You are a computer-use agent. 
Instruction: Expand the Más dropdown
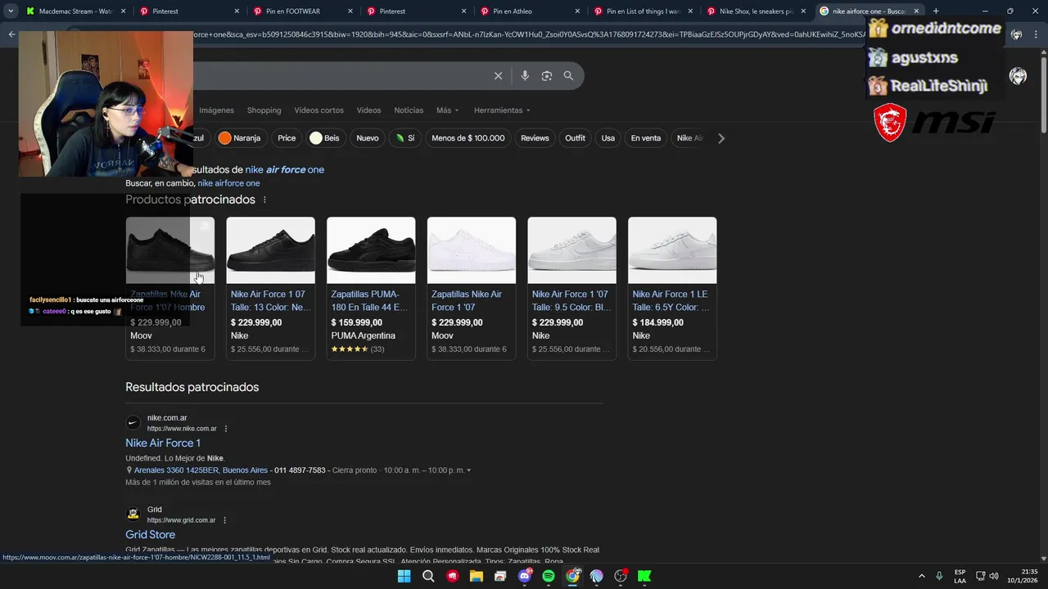[x=447, y=110]
